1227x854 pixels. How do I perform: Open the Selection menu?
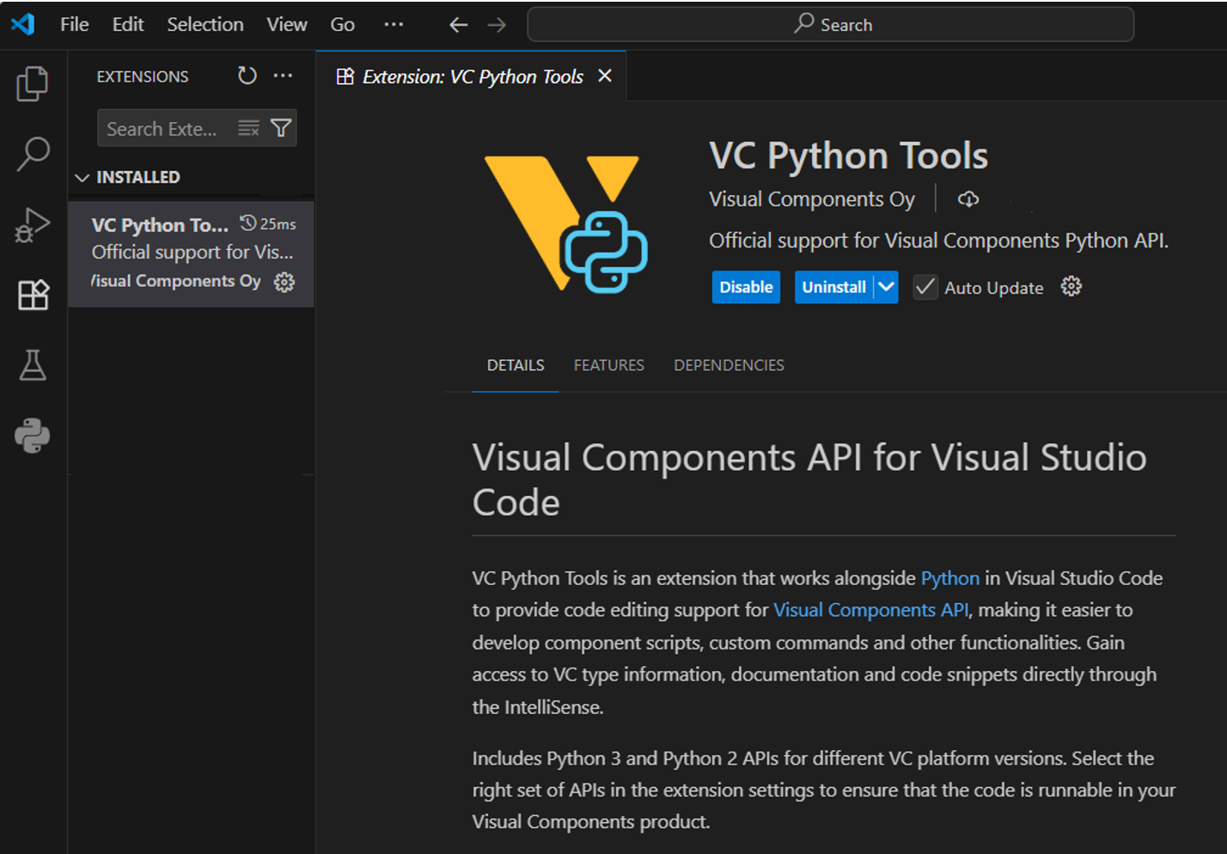(x=205, y=24)
